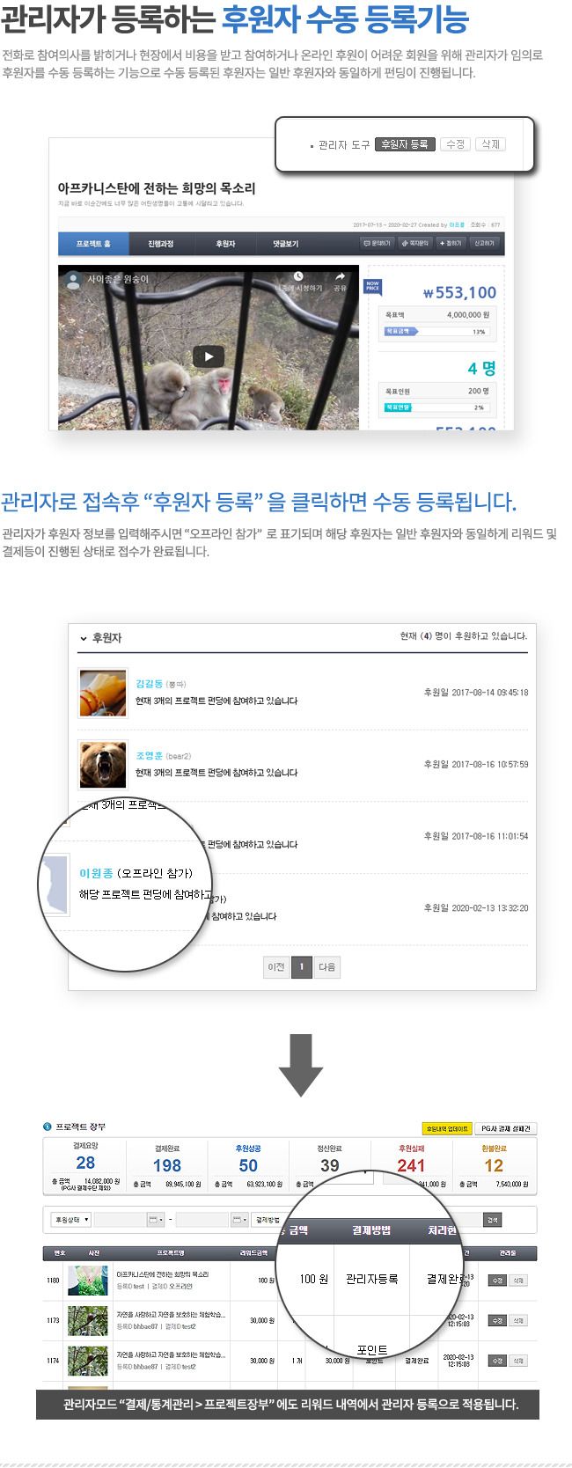Screen dimensions: 572x1468
Task: Switch to the 진행과정 tab
Action: pyautogui.click(x=161, y=243)
